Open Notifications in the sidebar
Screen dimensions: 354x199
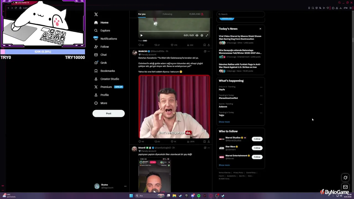point(105,39)
